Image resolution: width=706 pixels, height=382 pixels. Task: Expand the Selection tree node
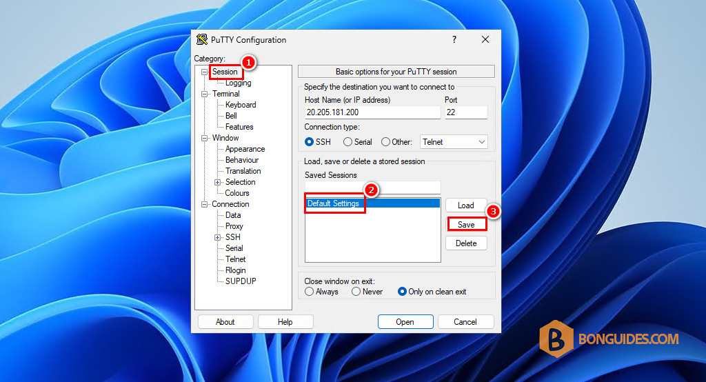pos(217,183)
